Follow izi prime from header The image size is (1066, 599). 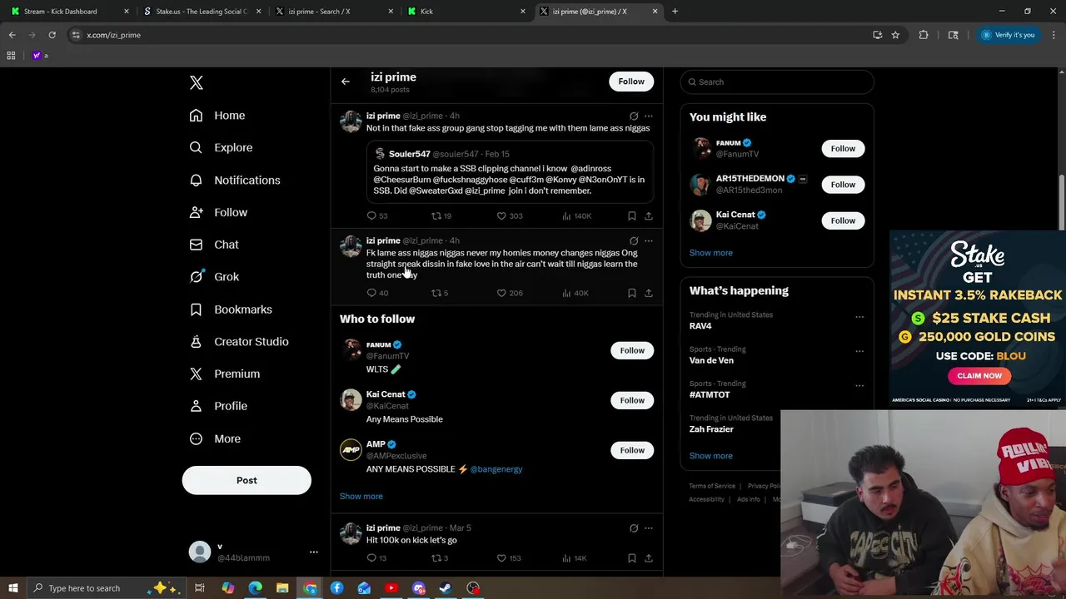[x=631, y=82]
